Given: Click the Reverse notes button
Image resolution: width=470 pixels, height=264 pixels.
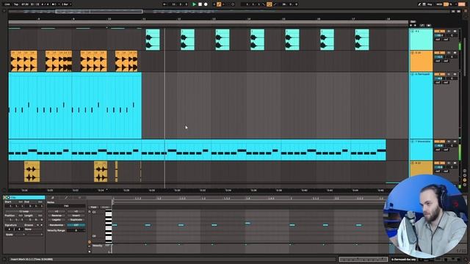Looking at the screenshot, I should click(57, 216).
